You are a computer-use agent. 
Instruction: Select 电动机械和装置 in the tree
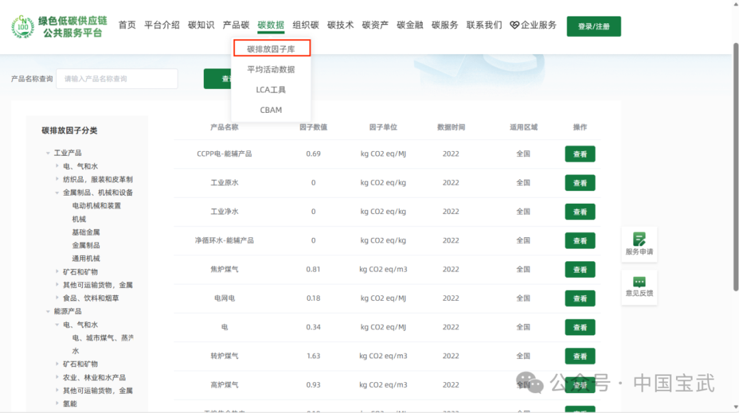coord(96,206)
